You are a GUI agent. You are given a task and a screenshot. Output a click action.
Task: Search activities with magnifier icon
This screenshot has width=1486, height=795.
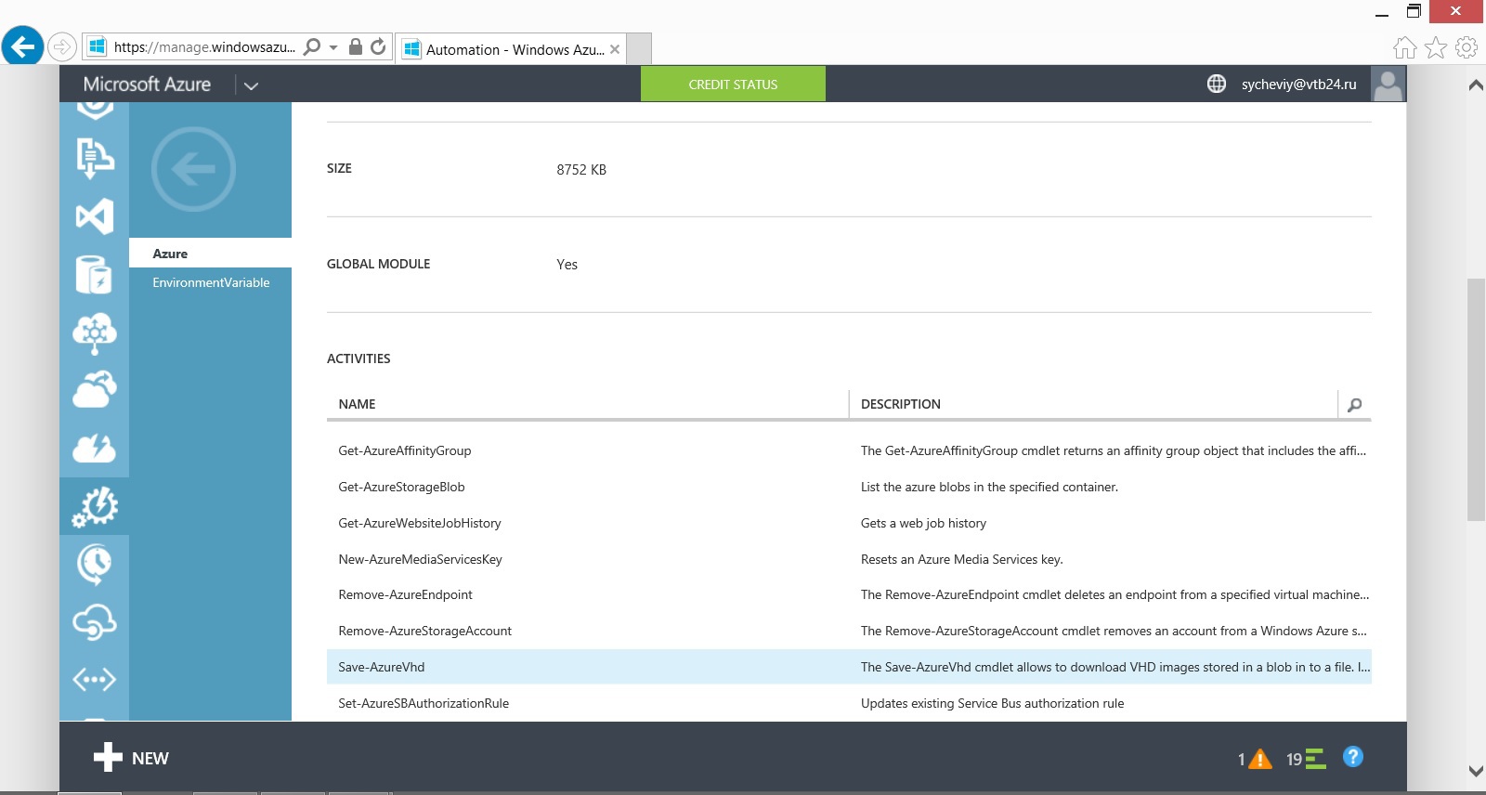pos(1355,405)
